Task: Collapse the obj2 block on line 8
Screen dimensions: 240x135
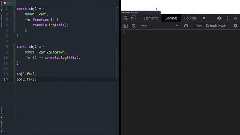Action: (x=15, y=46)
